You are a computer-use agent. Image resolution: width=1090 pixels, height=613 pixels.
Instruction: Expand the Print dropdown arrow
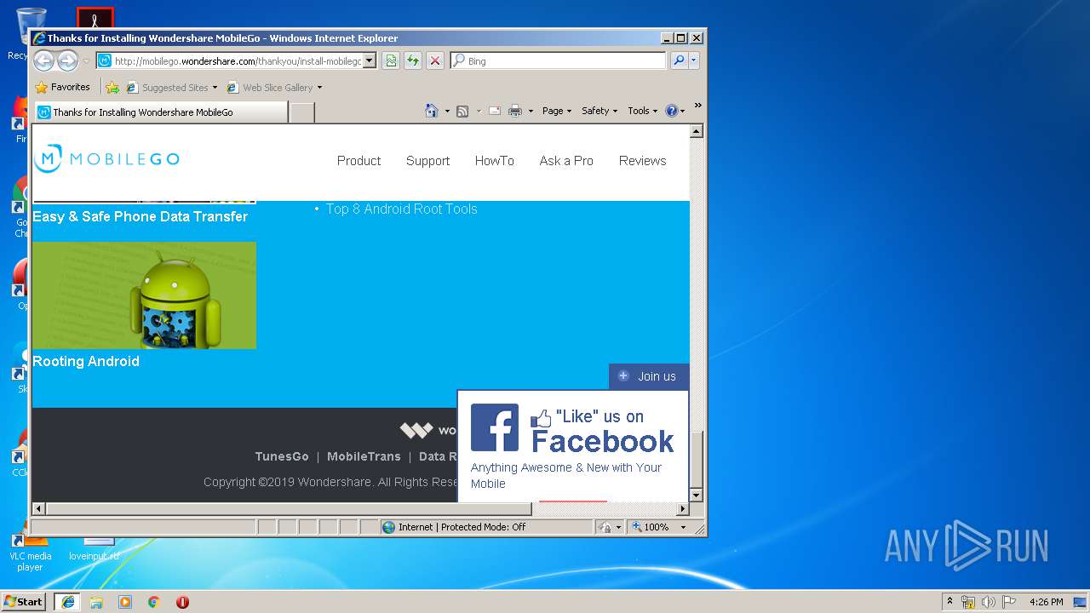coord(531,112)
